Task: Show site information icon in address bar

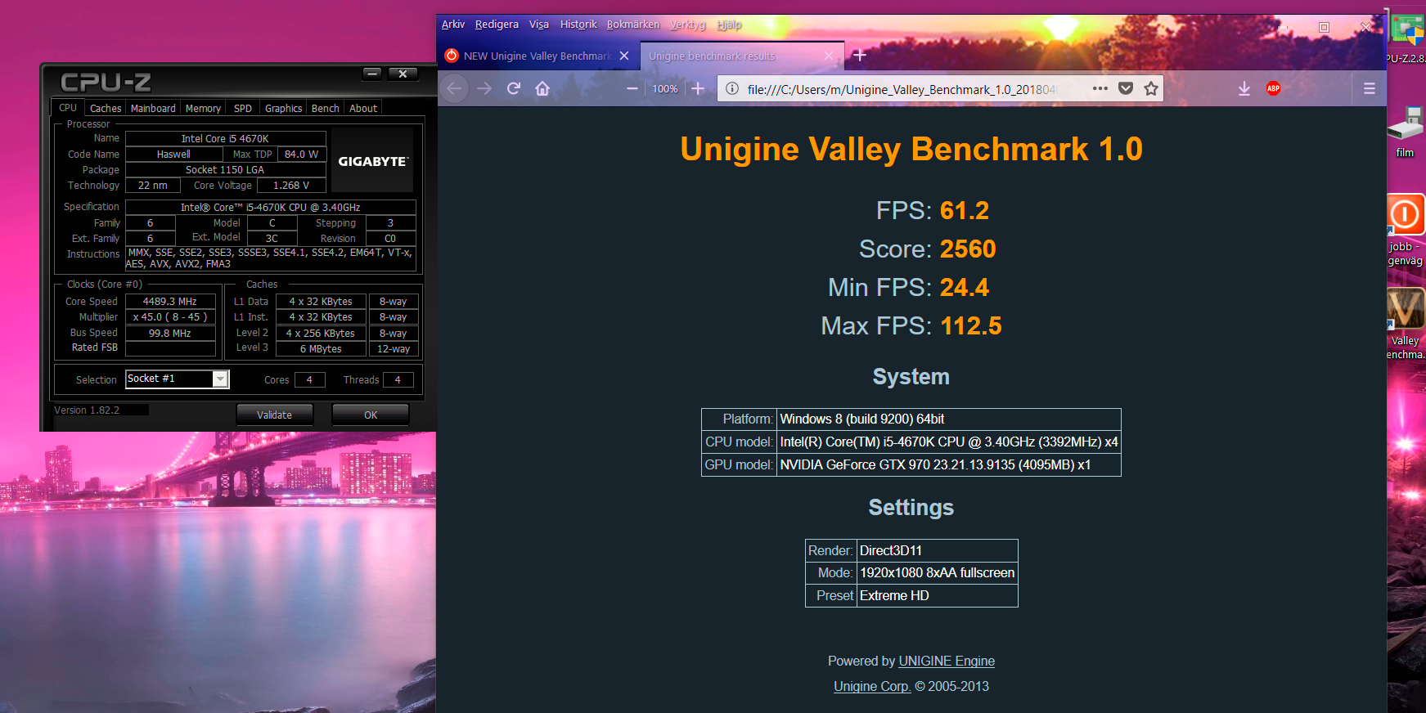Action: coord(732,88)
